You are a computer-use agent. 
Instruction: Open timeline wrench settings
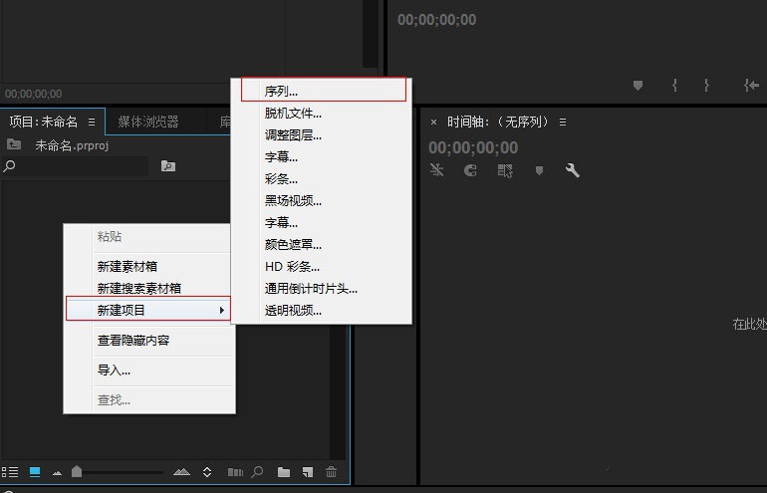[x=573, y=170]
